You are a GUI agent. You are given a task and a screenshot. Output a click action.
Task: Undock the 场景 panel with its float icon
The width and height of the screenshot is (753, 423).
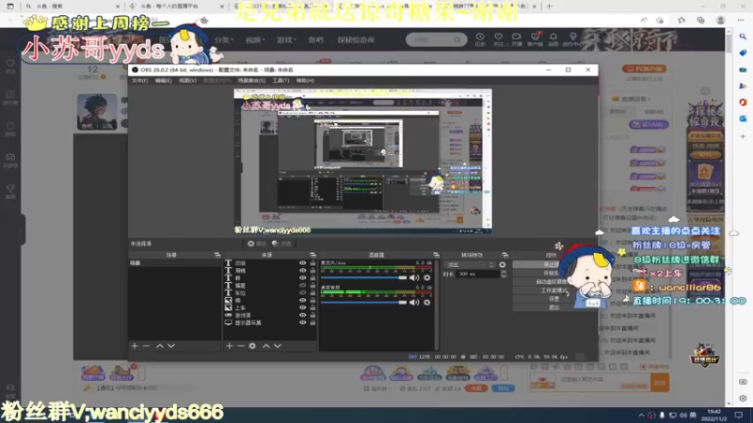217,255
